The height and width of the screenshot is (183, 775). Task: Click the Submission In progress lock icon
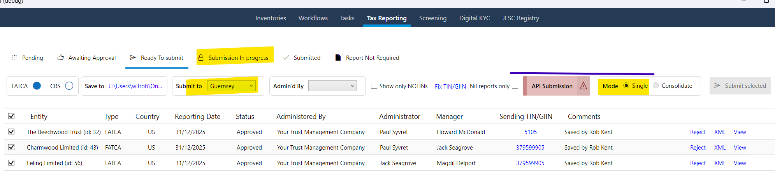tap(201, 58)
